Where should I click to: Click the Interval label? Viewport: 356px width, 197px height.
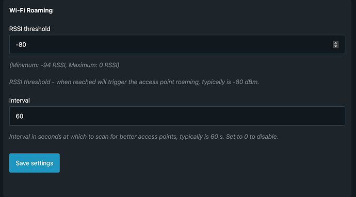click(x=20, y=101)
